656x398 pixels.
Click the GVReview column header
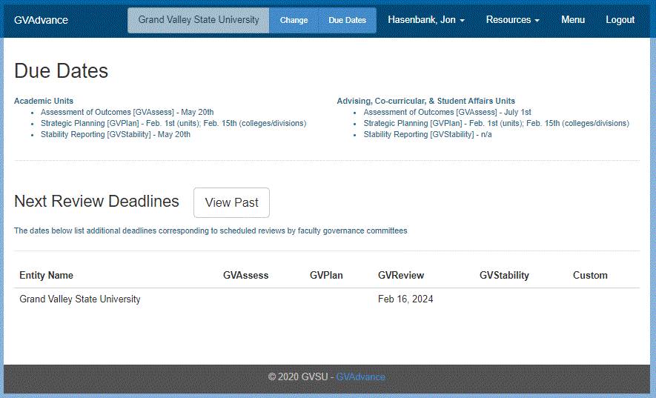[401, 275]
